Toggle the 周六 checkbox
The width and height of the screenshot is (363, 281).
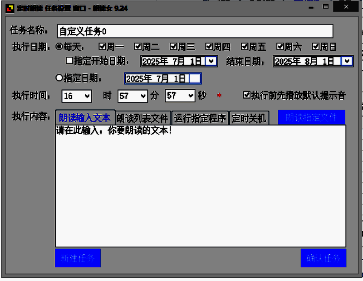(x=280, y=46)
